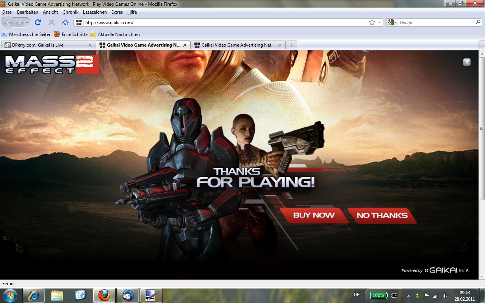Click the NO THANKS button
Viewport: 485px width, 303px height.
click(383, 215)
